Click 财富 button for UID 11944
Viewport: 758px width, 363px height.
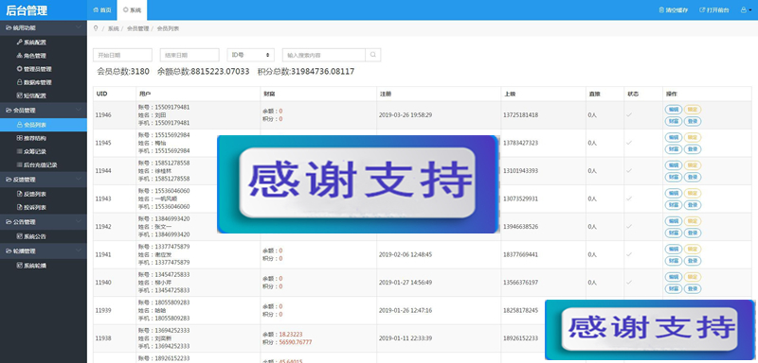click(x=673, y=177)
